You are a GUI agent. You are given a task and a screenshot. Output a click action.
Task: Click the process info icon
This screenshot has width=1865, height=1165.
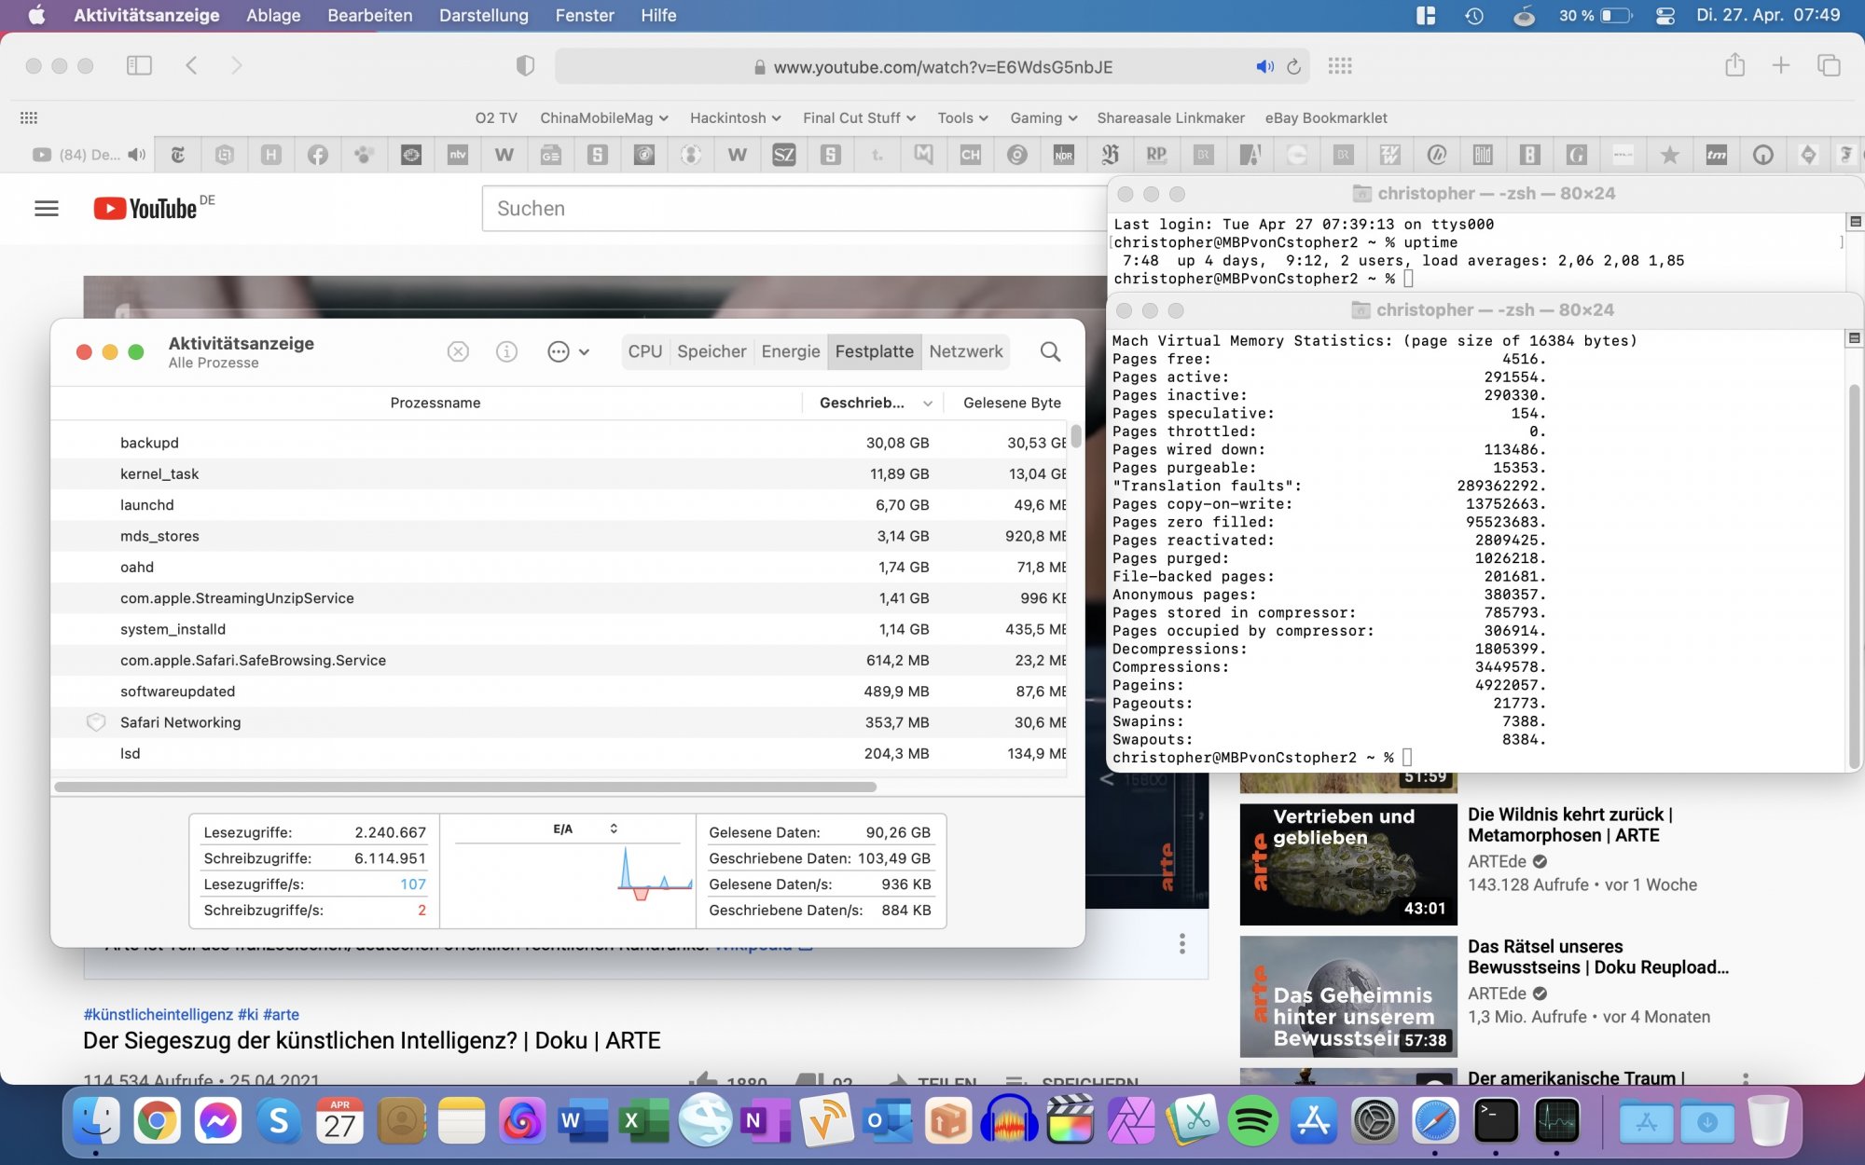coord(506,351)
